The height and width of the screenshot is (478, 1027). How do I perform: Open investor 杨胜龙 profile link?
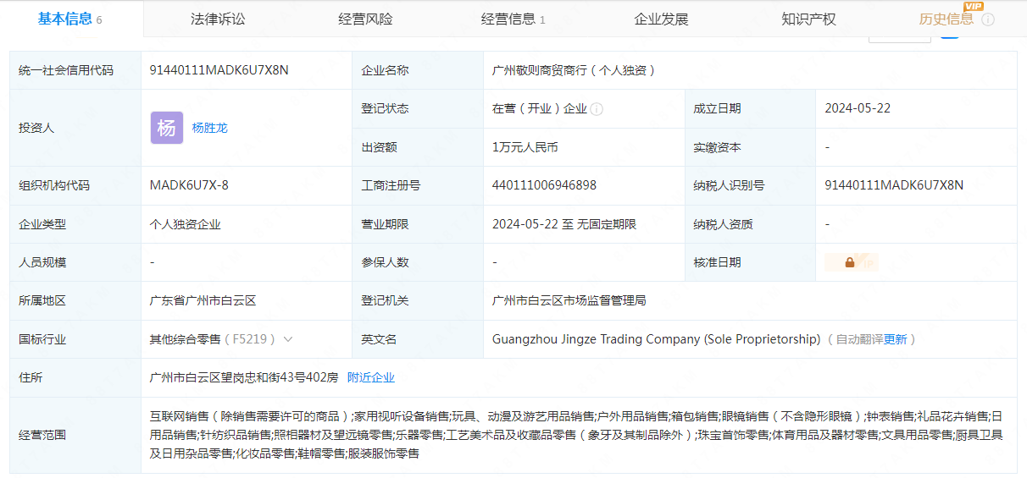(x=209, y=129)
